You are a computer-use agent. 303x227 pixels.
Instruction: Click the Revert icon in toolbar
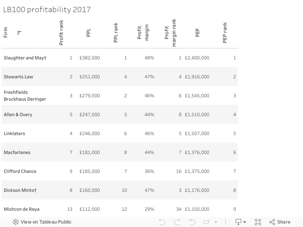coord(192,222)
